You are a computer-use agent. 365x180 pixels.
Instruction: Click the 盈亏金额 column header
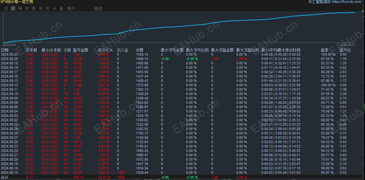pos(81,50)
